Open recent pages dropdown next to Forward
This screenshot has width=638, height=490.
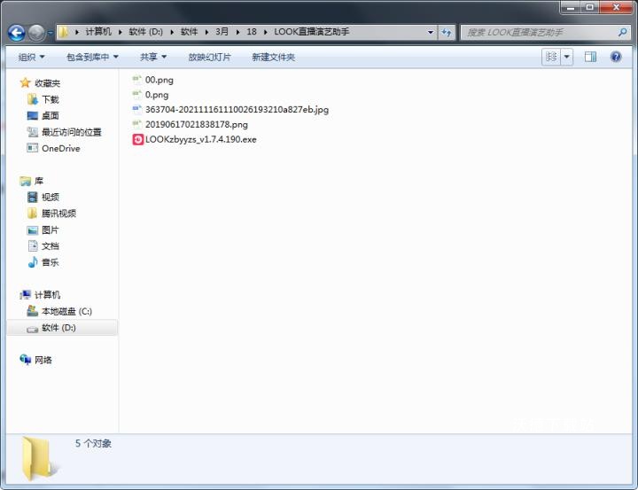(x=50, y=33)
